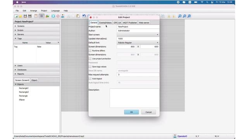The height and width of the screenshot is (139, 248).
Task: Select the General tab
Action: 94,23
